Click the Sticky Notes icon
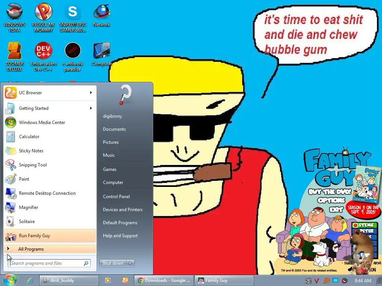This screenshot has width=382, height=286. pyautogui.click(x=10, y=151)
